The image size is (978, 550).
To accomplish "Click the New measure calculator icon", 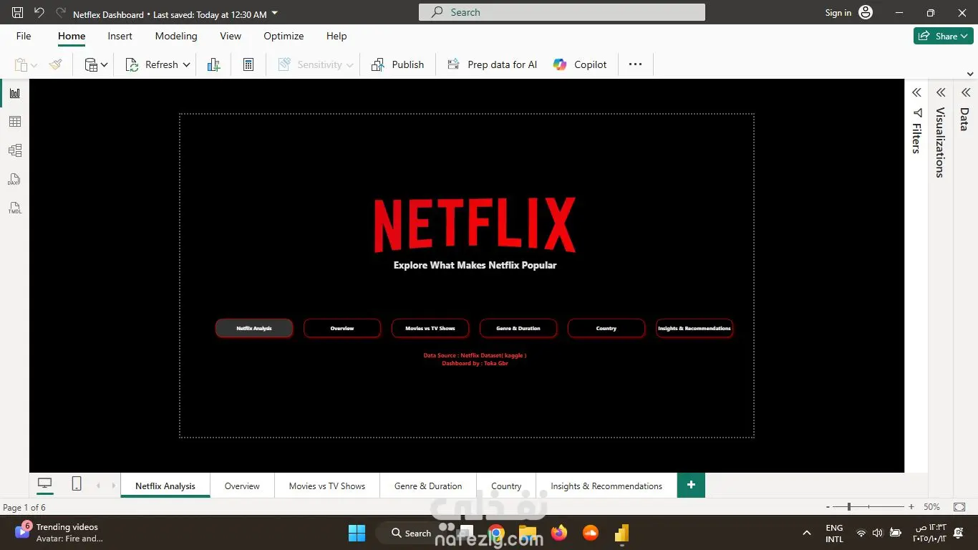I will coord(248,64).
